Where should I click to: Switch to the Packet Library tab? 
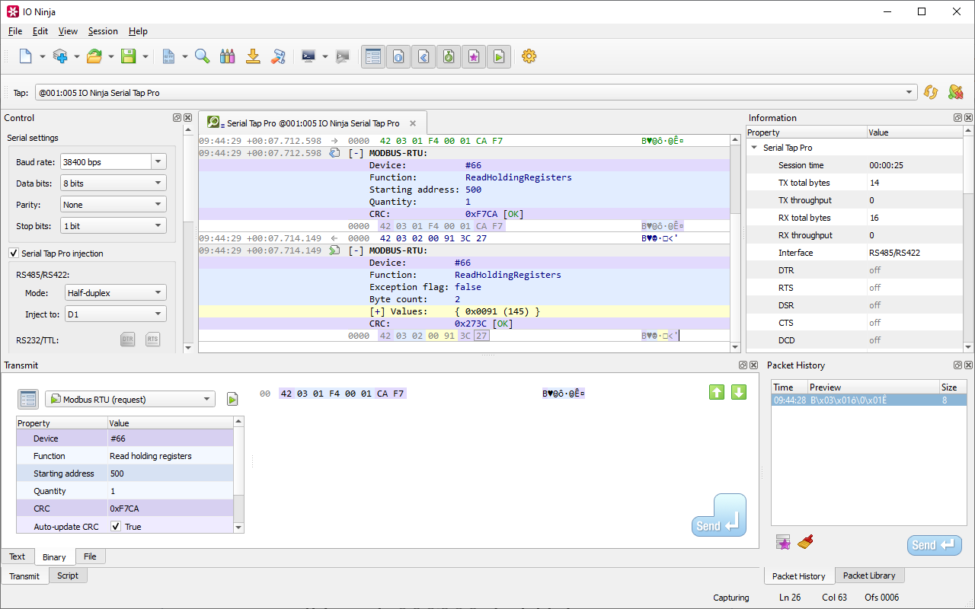(869, 576)
